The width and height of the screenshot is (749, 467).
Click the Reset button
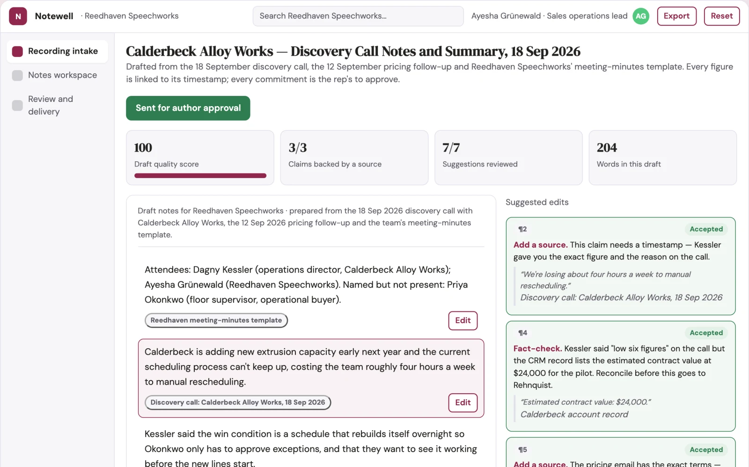721,16
